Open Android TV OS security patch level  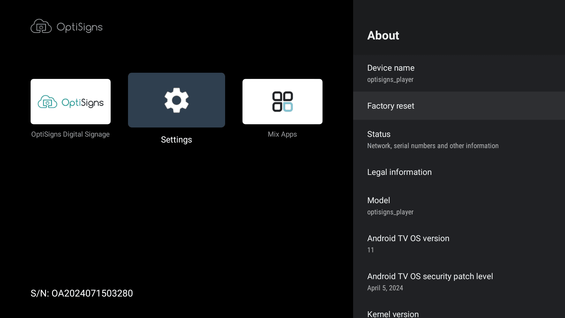coord(459,282)
